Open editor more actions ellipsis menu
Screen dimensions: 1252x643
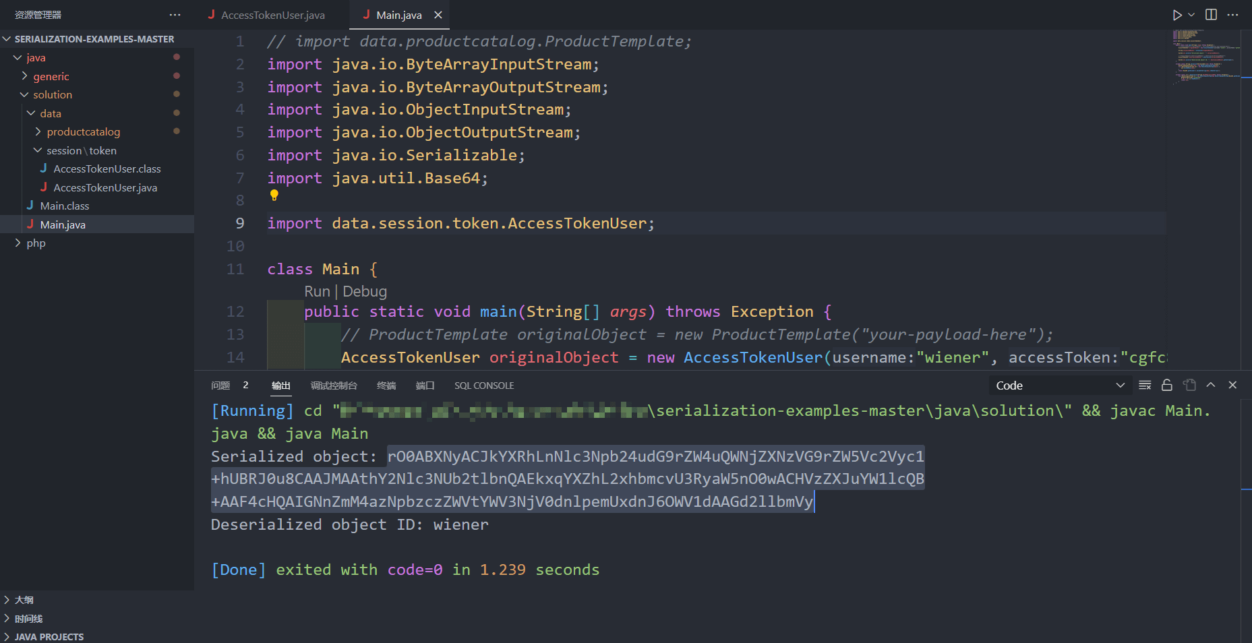1232,15
